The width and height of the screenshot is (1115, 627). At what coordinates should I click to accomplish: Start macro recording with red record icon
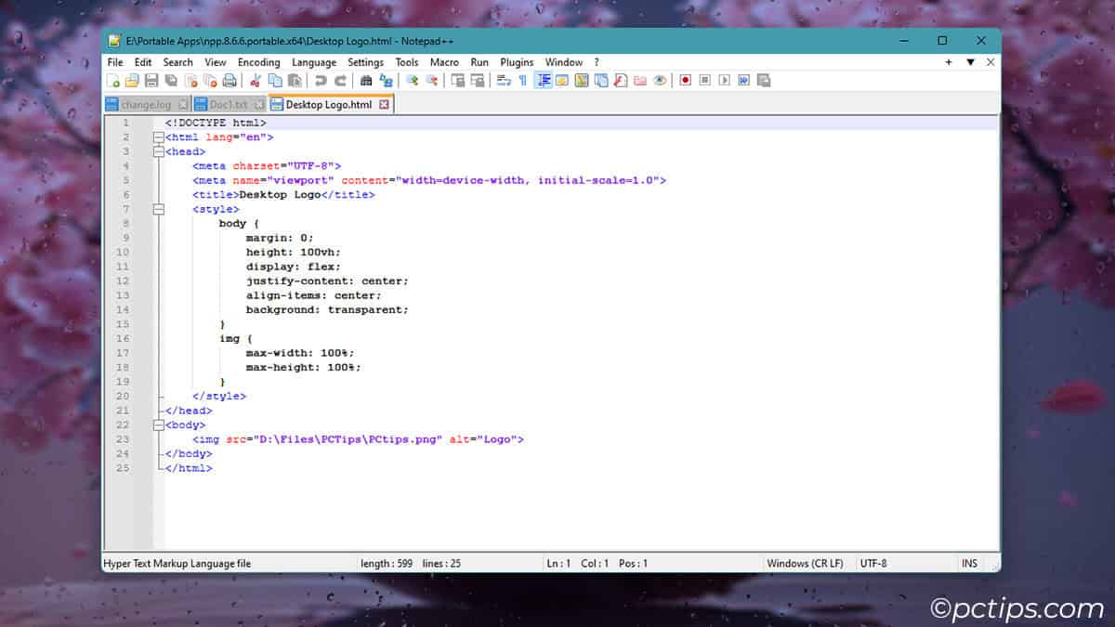point(685,81)
